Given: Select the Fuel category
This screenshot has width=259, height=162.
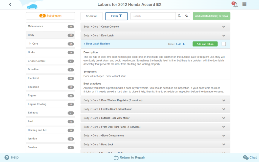Looking at the screenshot, I should point(50,121).
